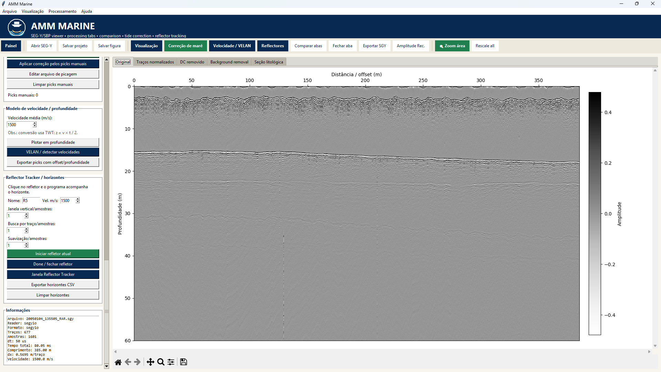Decrease the Suavização/amostras stepper value
Viewport: 661px width, 372px height.
tap(26, 247)
